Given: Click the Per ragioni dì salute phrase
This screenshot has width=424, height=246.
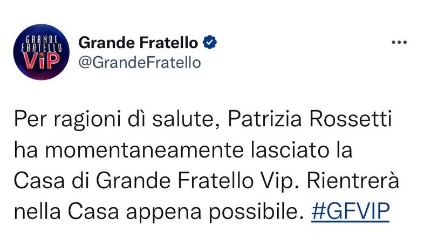Looking at the screenshot, I should coord(114,120).
